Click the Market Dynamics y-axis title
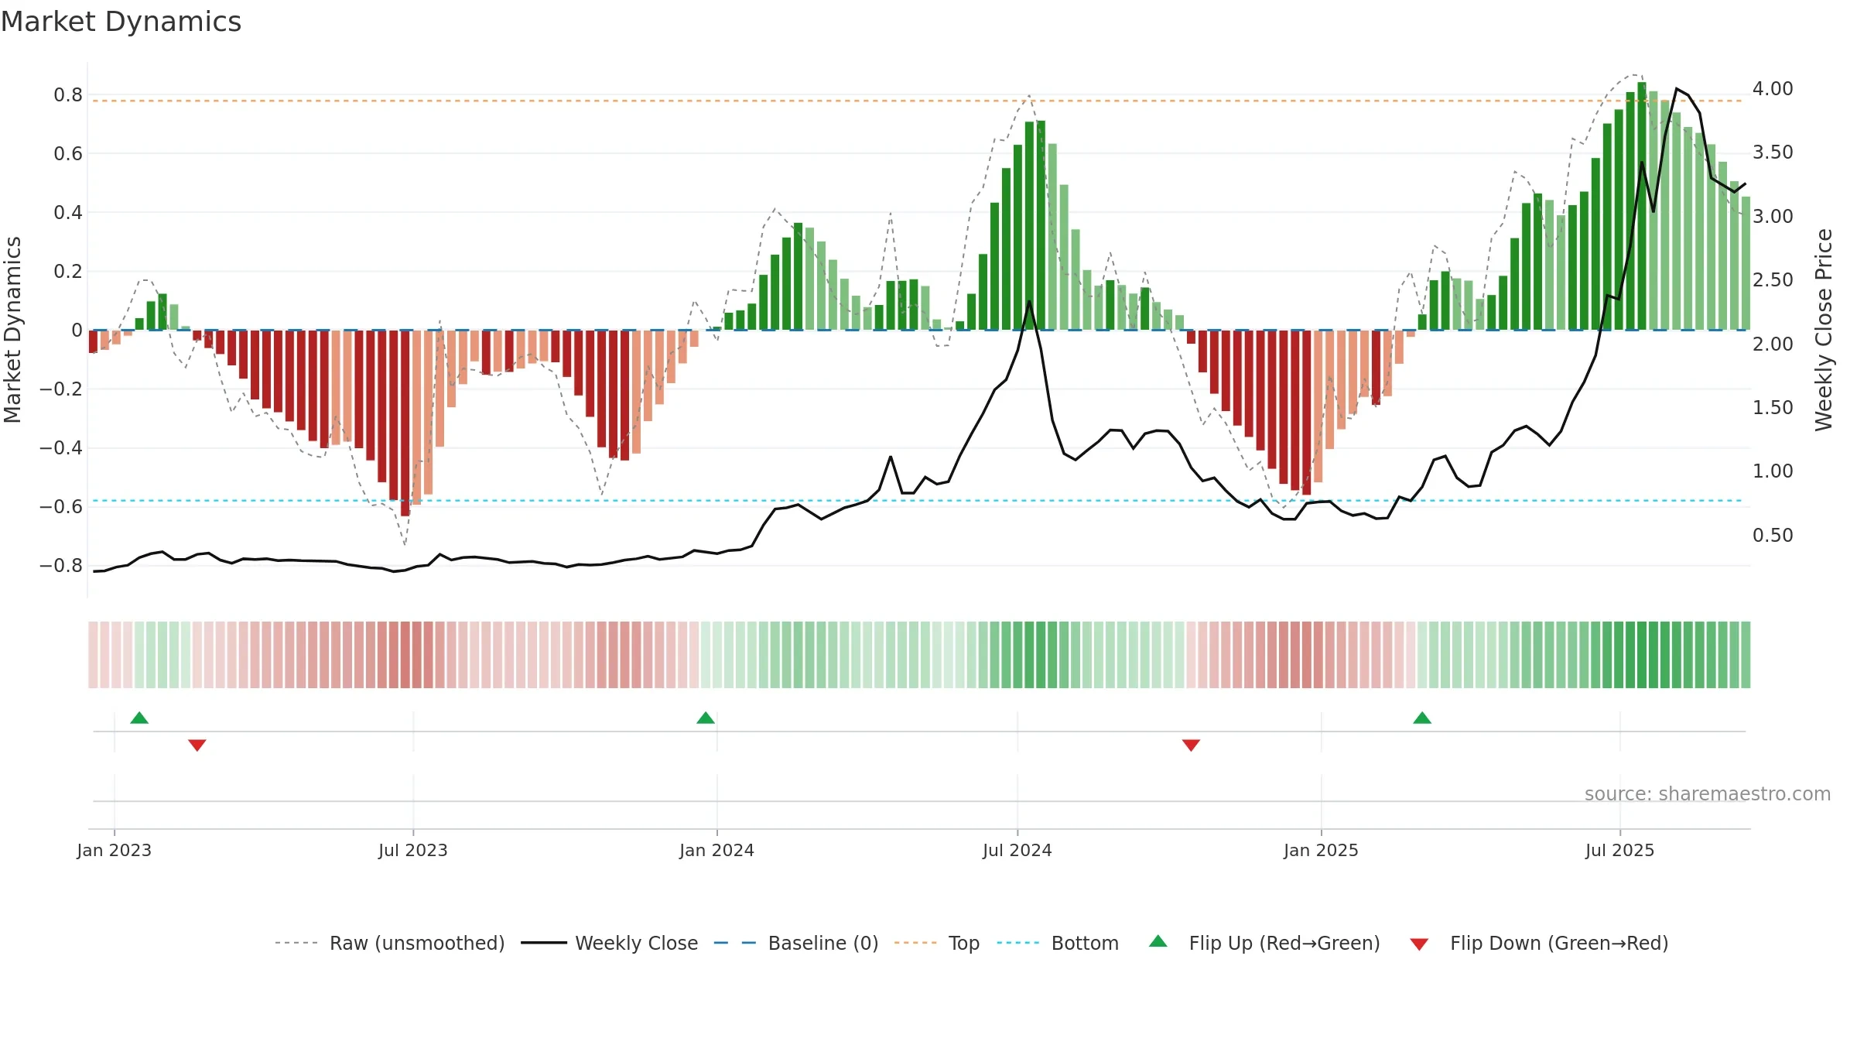This screenshot has height=1045, width=1857. tap(12, 330)
